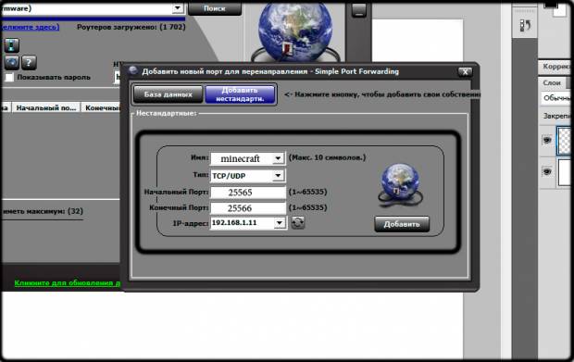
Task: Click the blue arrow icon beside help
Action: (x=12, y=63)
